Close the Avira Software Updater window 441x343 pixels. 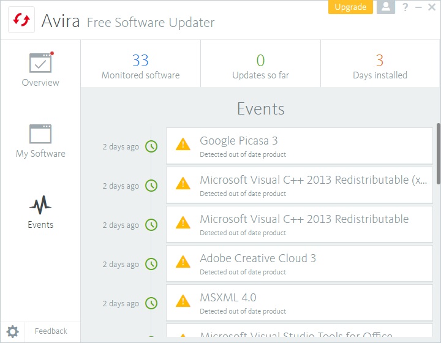432,7
